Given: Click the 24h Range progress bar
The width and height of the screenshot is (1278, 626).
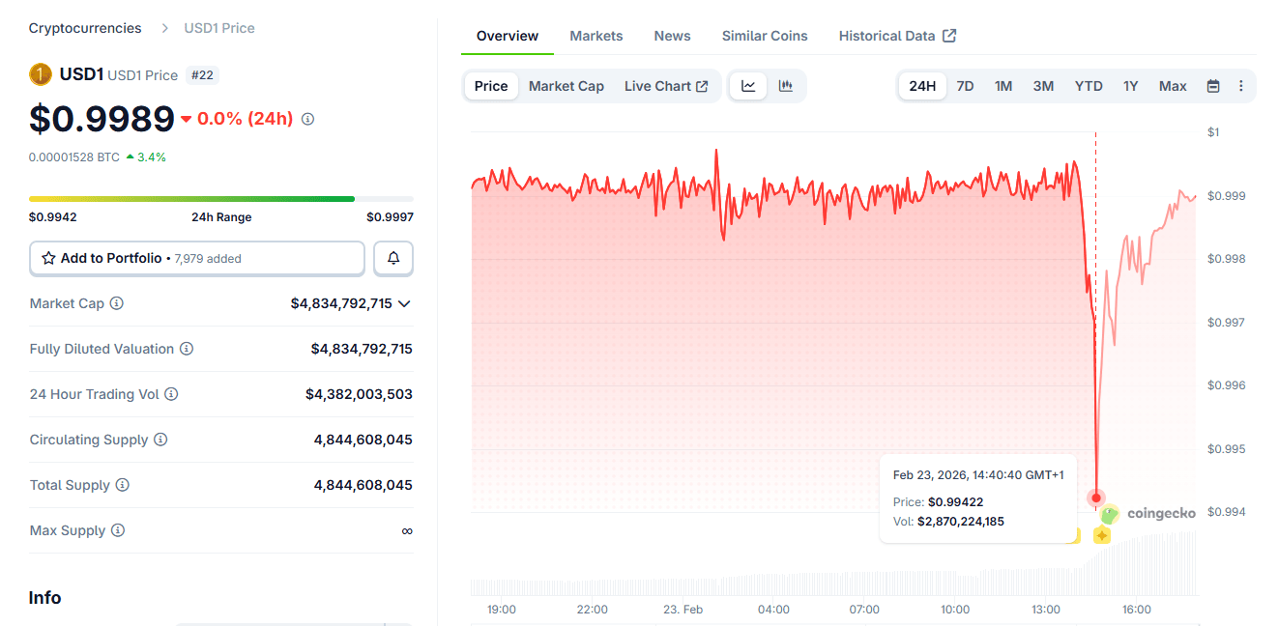Looking at the screenshot, I should point(220,199).
